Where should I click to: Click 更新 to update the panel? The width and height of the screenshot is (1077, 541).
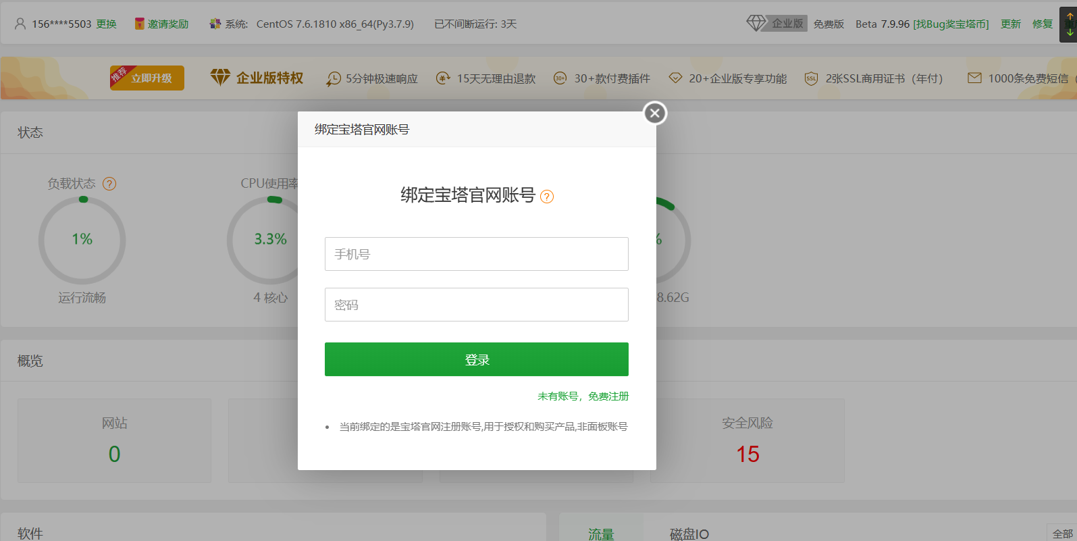click(1011, 24)
